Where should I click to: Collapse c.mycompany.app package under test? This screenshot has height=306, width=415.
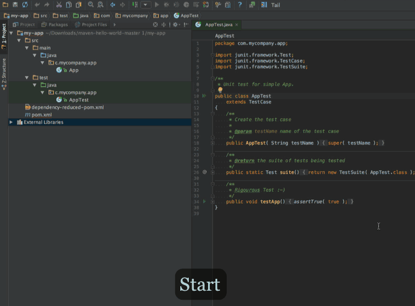coord(43,92)
